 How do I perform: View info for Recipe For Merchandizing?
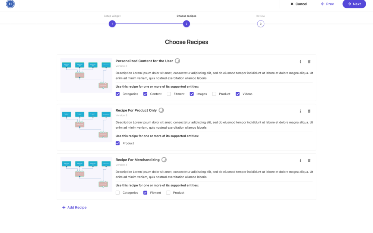300,160
